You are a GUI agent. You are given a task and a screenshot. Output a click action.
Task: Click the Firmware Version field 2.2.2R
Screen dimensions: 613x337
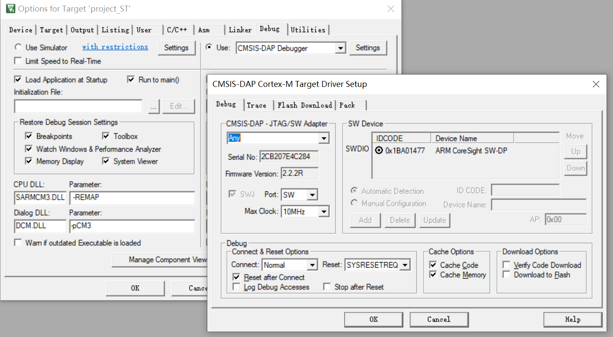coord(299,173)
